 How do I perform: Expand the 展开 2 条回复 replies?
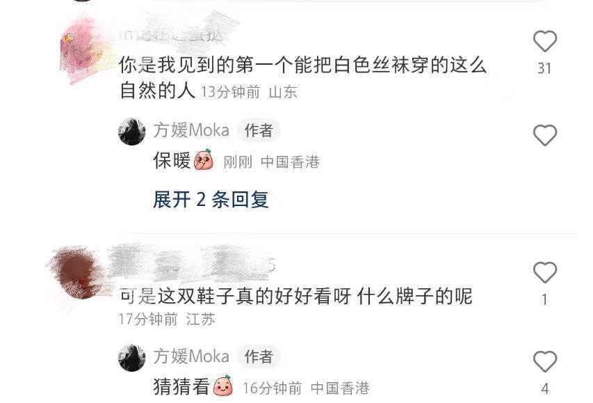(211, 199)
